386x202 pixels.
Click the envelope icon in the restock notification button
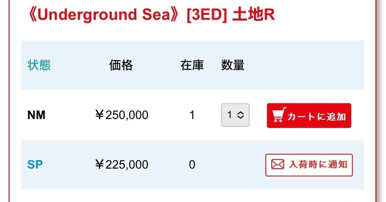click(x=277, y=165)
